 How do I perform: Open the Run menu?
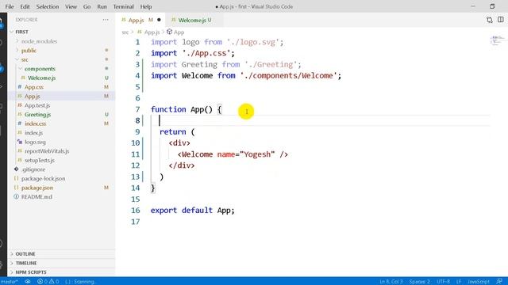point(102,6)
